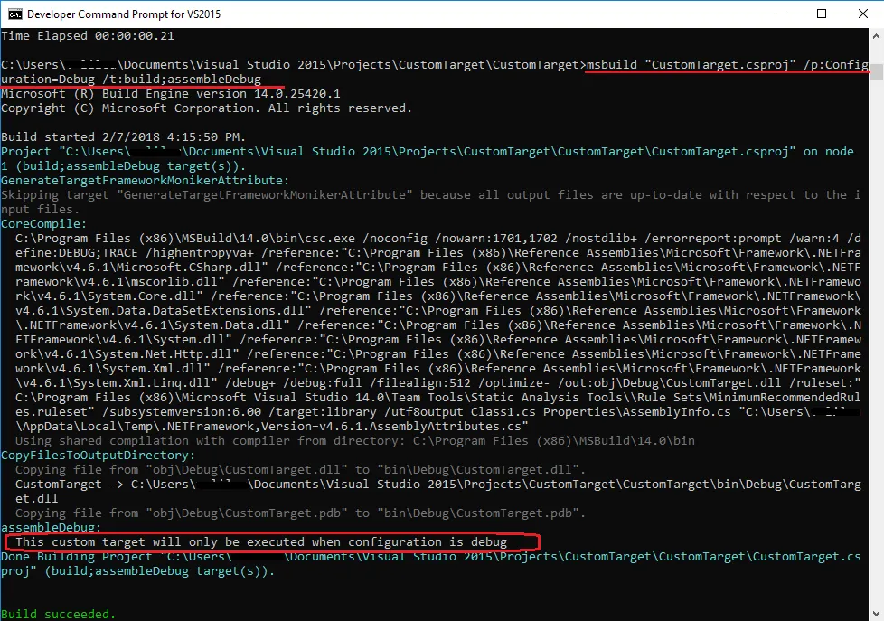Click the 'Project "C:\Users\' build line
The width and height of the screenshot is (884, 621).
(x=428, y=159)
